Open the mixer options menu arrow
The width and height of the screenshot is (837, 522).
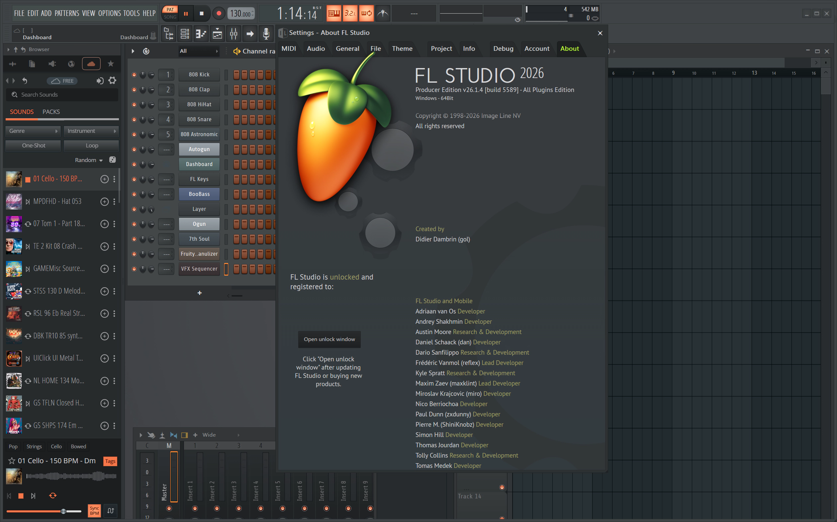pos(141,435)
